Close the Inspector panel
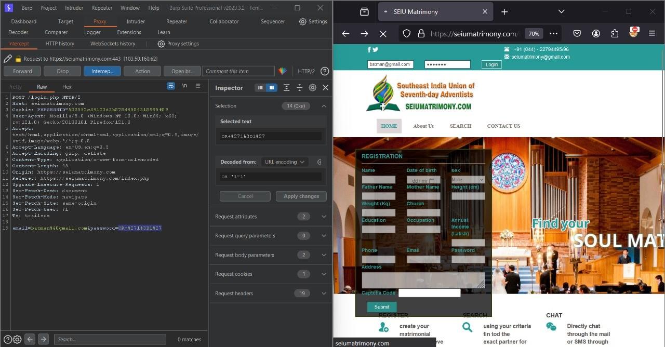The height and width of the screenshot is (347, 665). point(325,88)
